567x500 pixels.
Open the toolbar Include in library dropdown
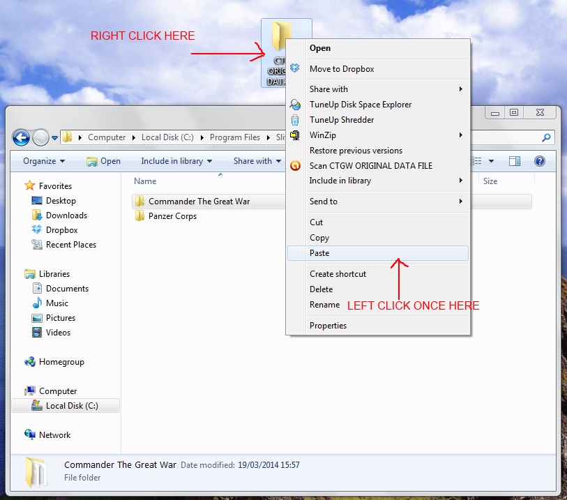176,161
